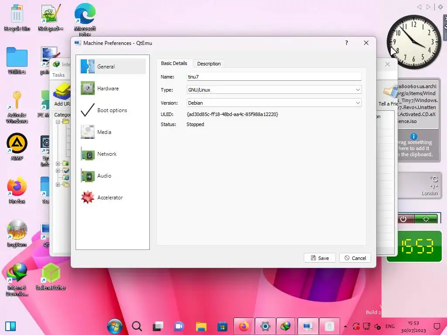The width and height of the screenshot is (447, 335).
Task: Show hidden system tray icons
Action: coord(346,326)
